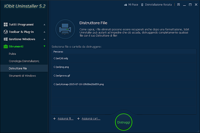Viewport: 200px width, 133px height.
Task: Click the Aggiungi fil... link
Action: tap(66, 118)
